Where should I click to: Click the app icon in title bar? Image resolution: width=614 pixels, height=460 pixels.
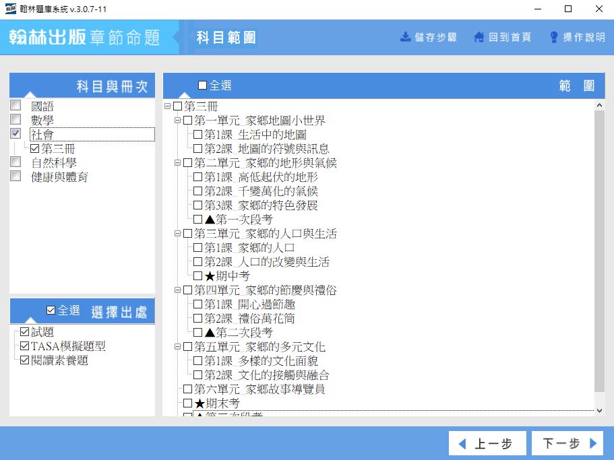coord(11,9)
